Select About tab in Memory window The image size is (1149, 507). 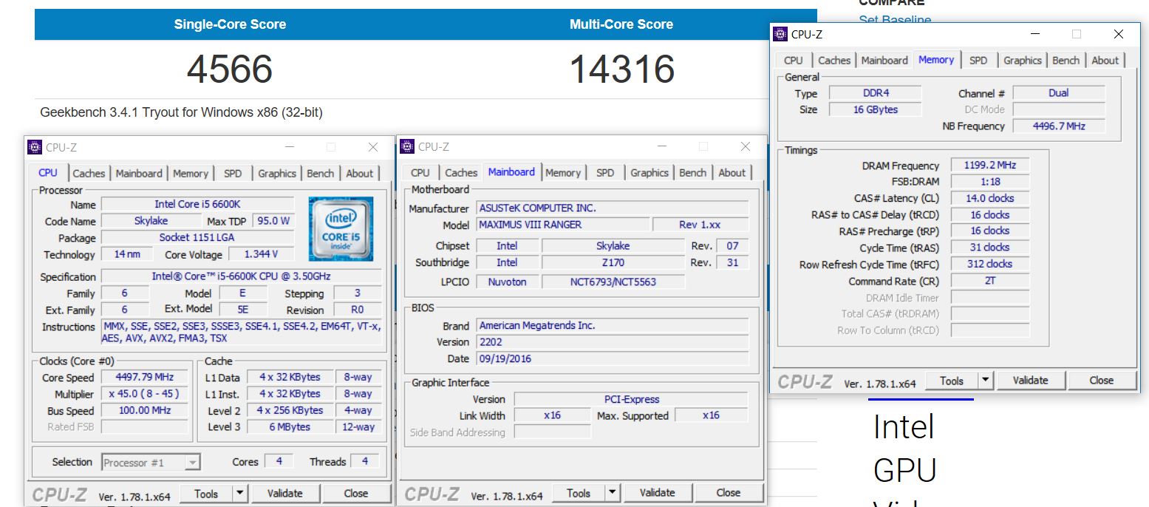coord(1105,61)
